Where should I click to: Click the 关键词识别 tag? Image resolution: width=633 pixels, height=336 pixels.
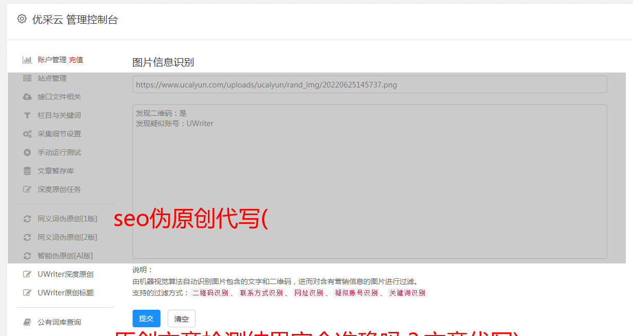(408, 293)
